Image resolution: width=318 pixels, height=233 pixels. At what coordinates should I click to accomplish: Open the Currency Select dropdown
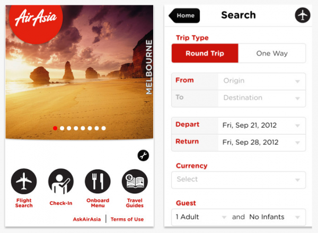[238, 180]
